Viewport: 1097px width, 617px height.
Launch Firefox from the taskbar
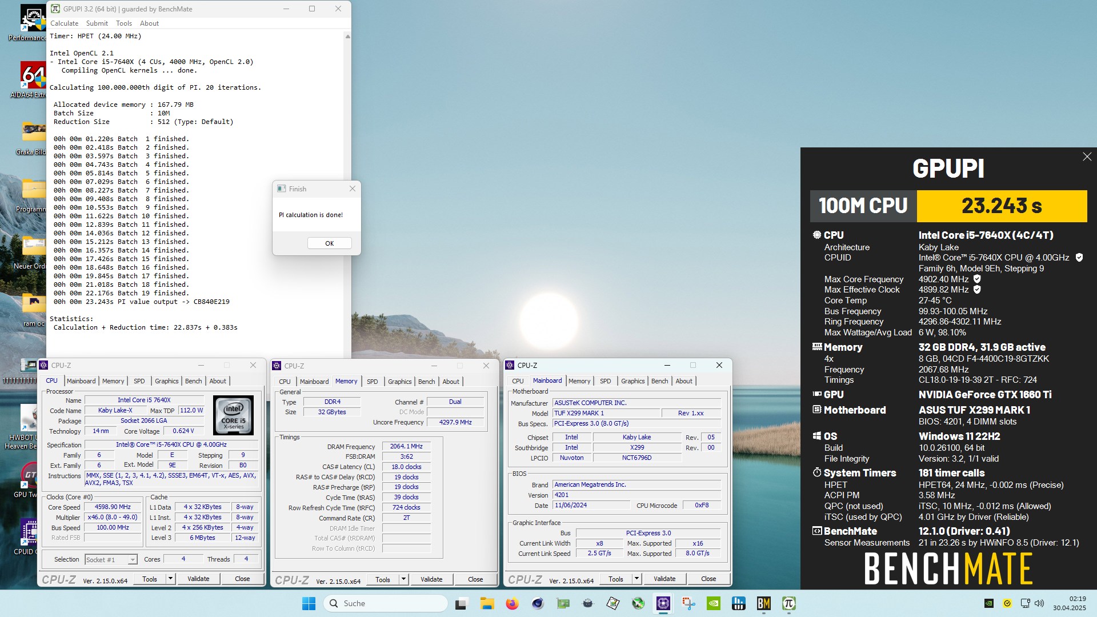tap(512, 603)
